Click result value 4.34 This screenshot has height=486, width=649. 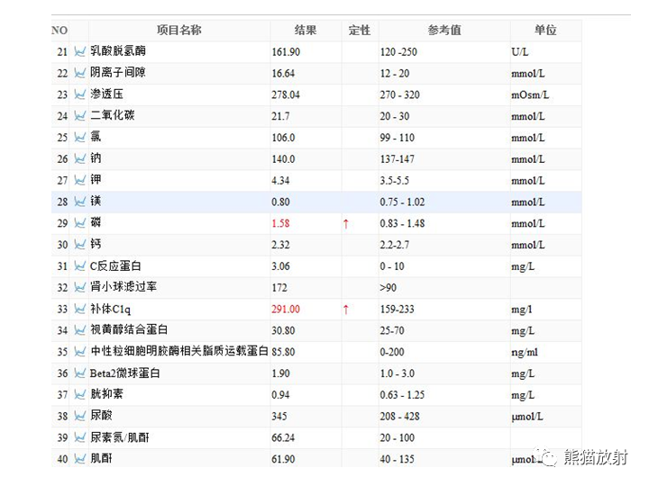[280, 181]
